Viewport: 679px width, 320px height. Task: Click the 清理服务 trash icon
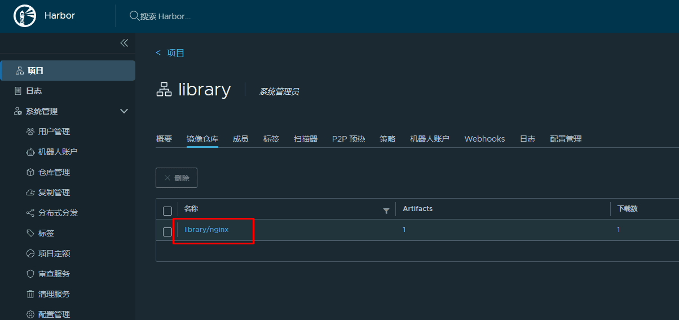coord(30,294)
